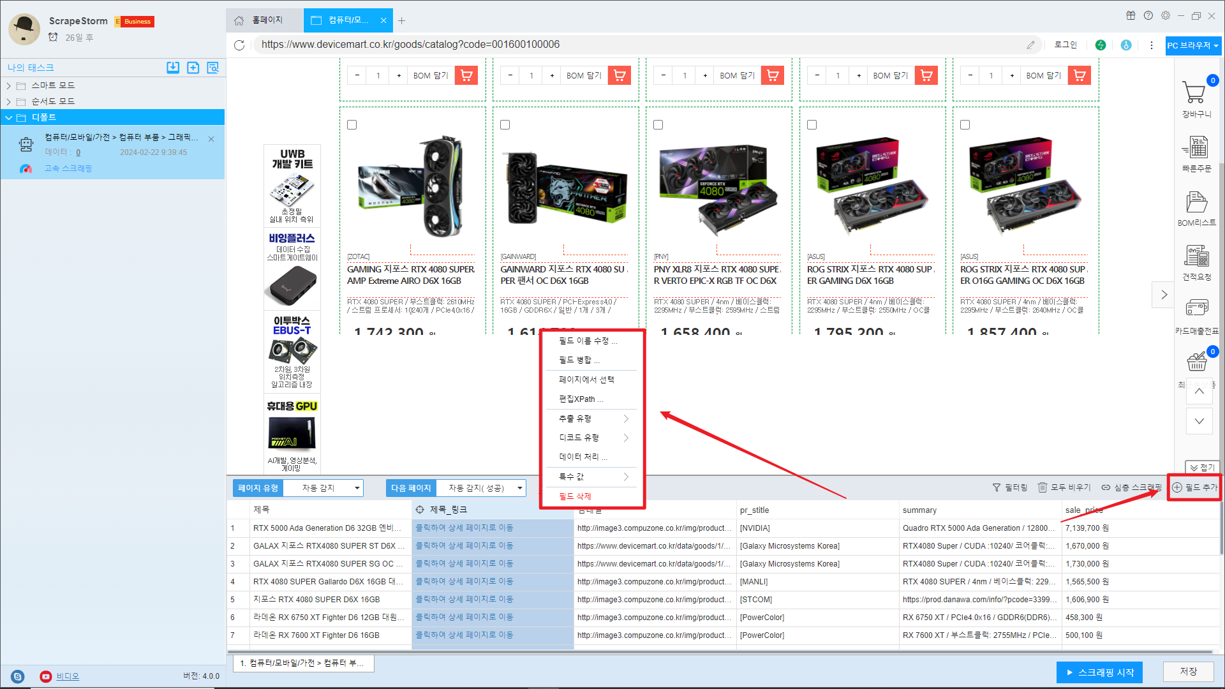The image size is (1225, 689).
Task: Click the 필드 추가 button
Action: [1194, 487]
